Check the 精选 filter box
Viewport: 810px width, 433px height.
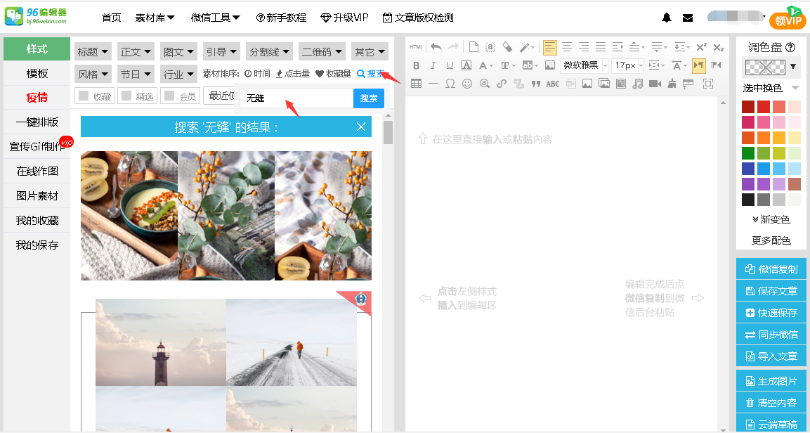(x=126, y=96)
